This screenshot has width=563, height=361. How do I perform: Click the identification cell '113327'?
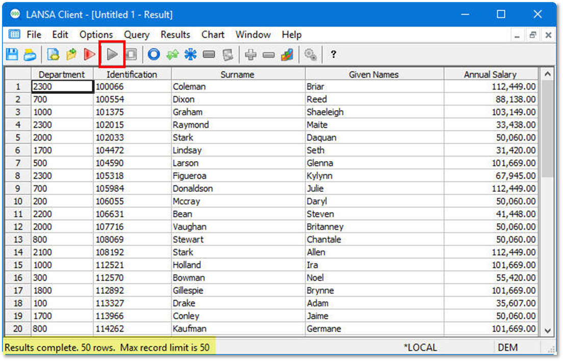tap(132, 303)
